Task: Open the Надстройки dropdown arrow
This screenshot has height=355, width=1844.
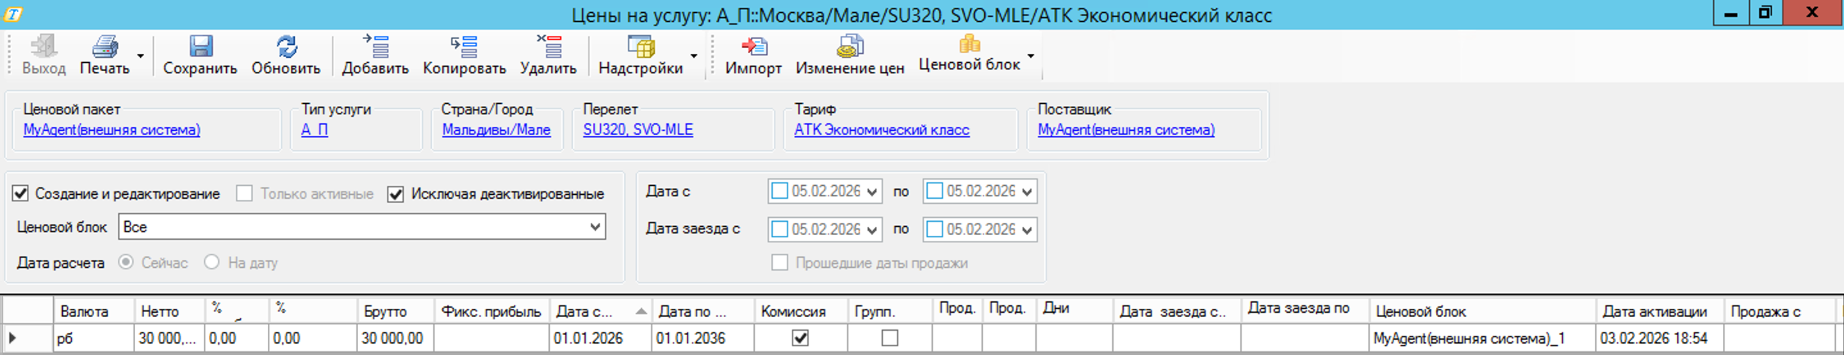Action: (694, 56)
